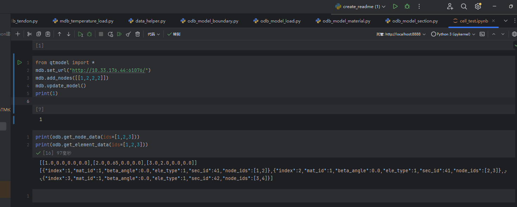Viewport: 517px width, 207px height.
Task: Run the first code cell via gutter arrow
Action: pos(20,62)
